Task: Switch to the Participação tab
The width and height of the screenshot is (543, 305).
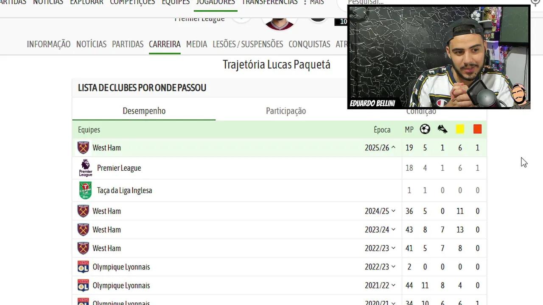Action: (286, 111)
